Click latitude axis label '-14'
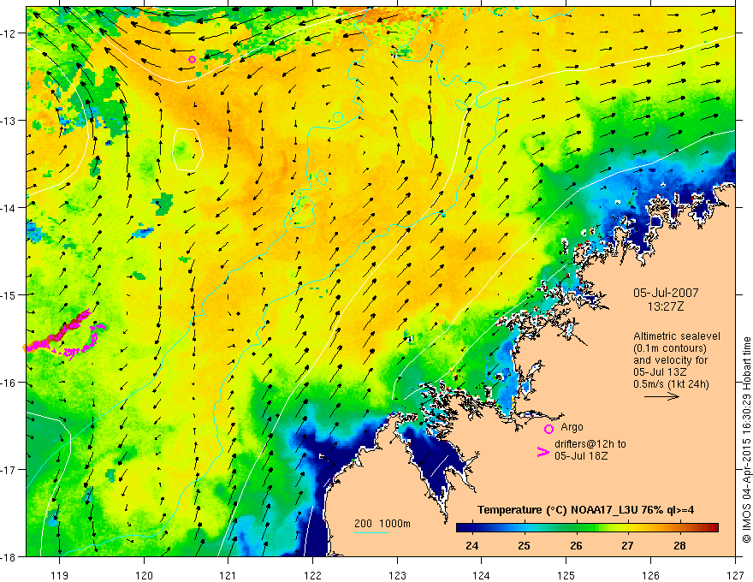The height and width of the screenshot is (582, 753). (x=9, y=208)
